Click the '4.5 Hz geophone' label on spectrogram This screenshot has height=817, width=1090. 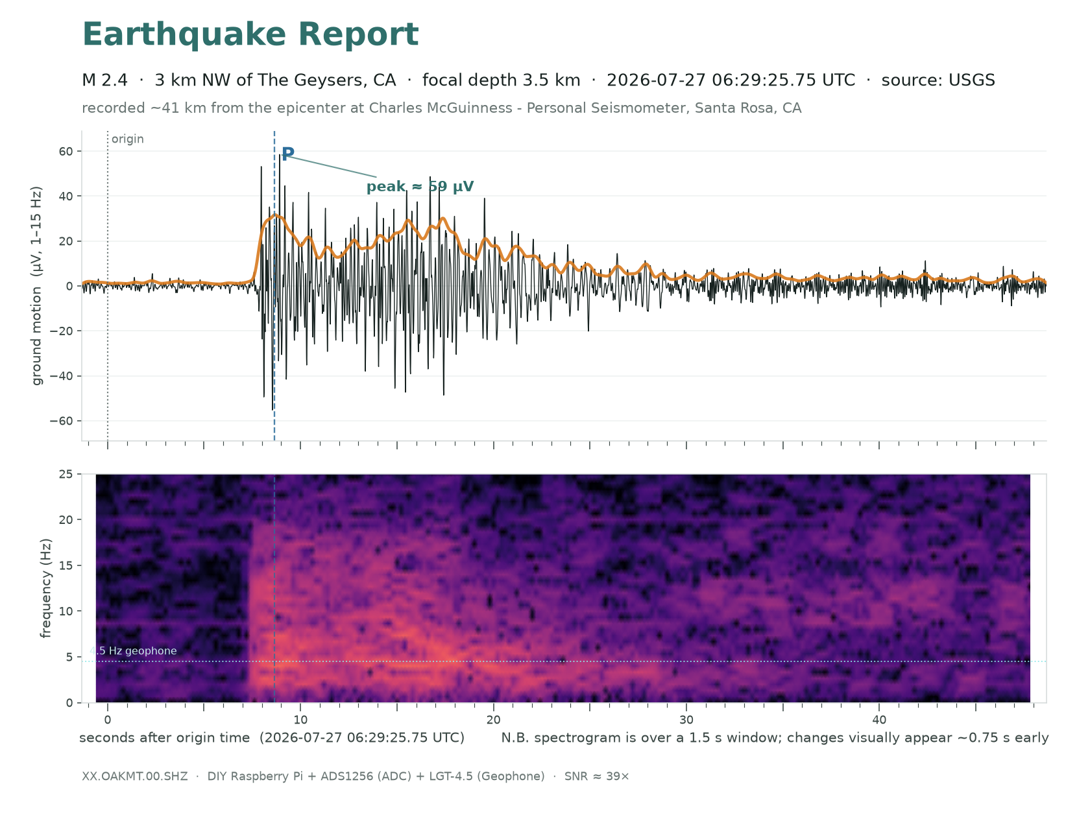pos(133,651)
